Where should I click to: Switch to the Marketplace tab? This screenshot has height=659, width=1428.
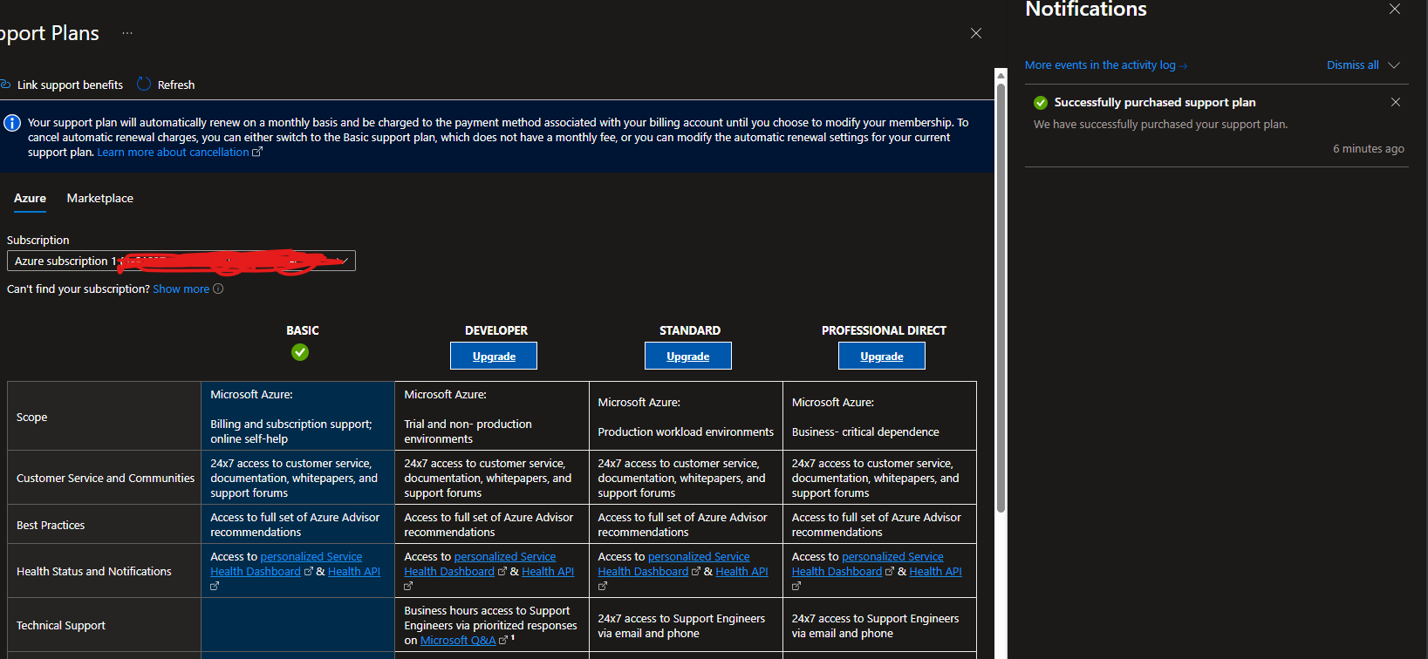click(100, 199)
